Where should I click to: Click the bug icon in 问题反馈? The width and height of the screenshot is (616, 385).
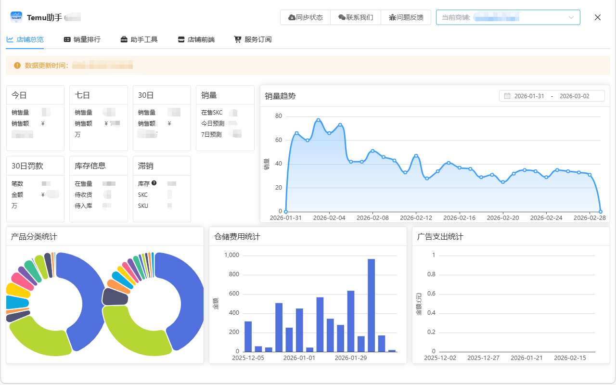[x=392, y=17]
